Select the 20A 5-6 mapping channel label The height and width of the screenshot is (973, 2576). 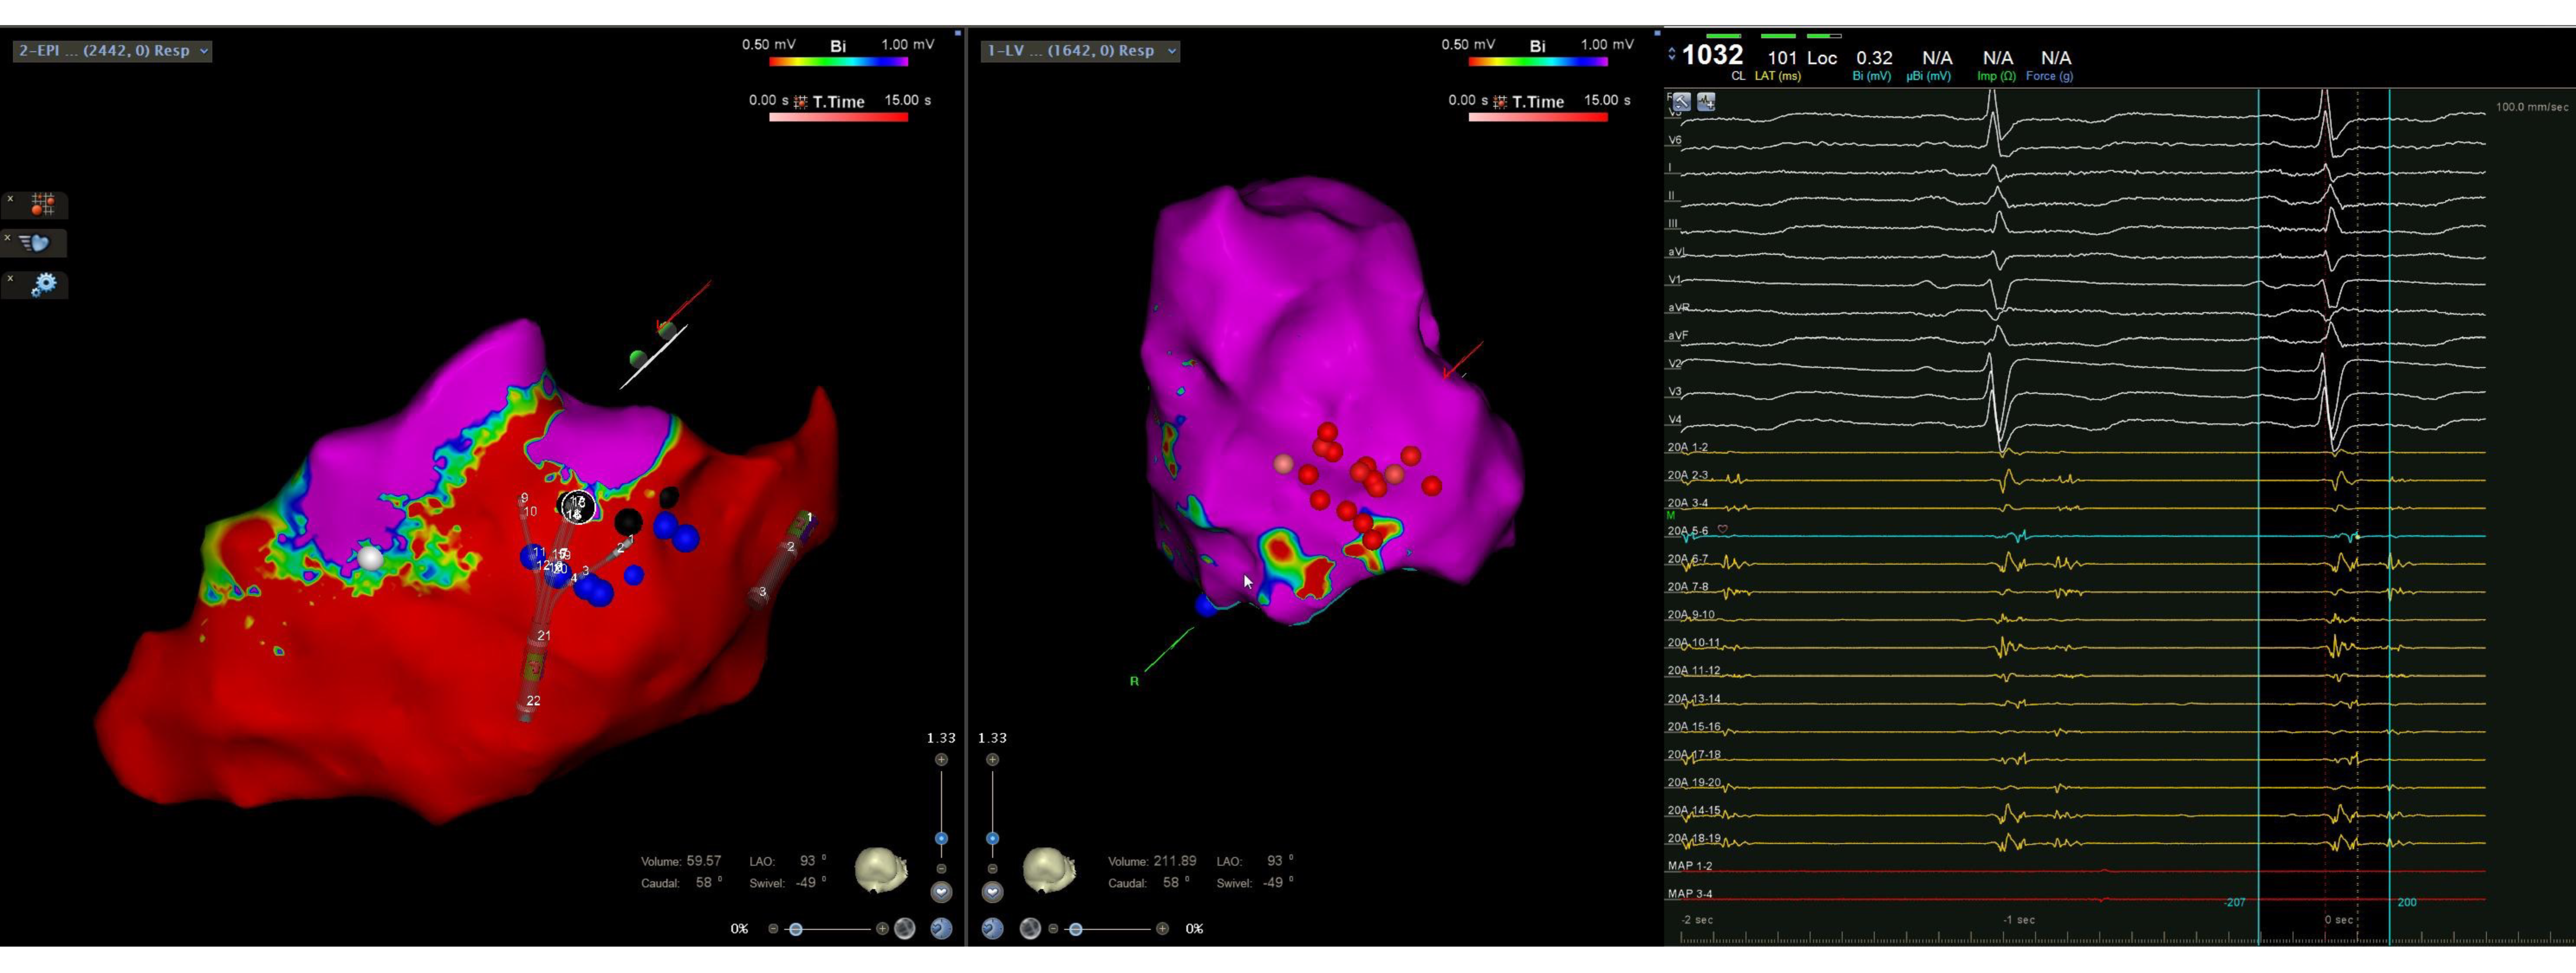coord(1688,531)
